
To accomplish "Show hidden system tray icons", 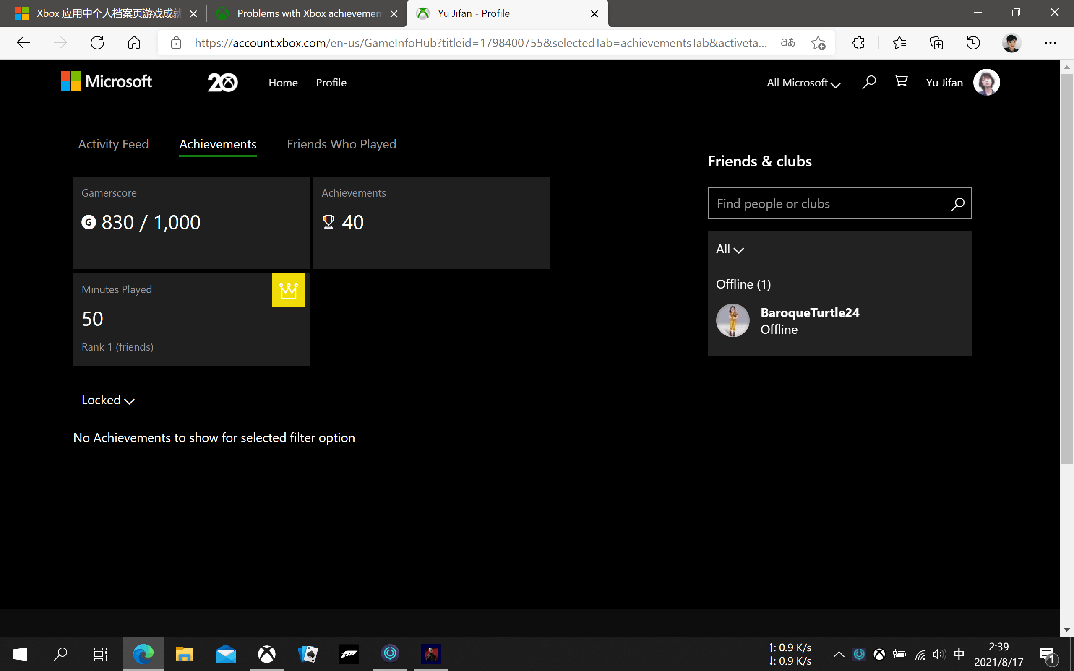I will [839, 654].
